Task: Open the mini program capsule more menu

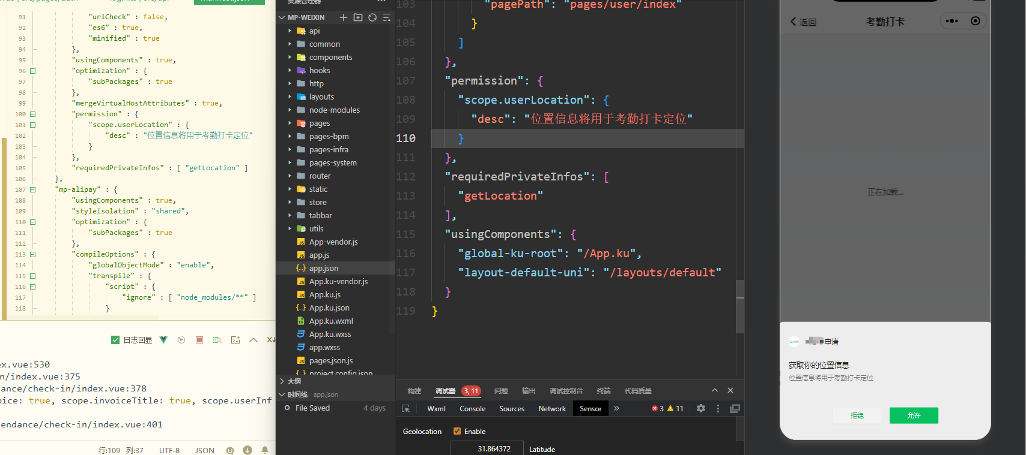Action: 952,21
